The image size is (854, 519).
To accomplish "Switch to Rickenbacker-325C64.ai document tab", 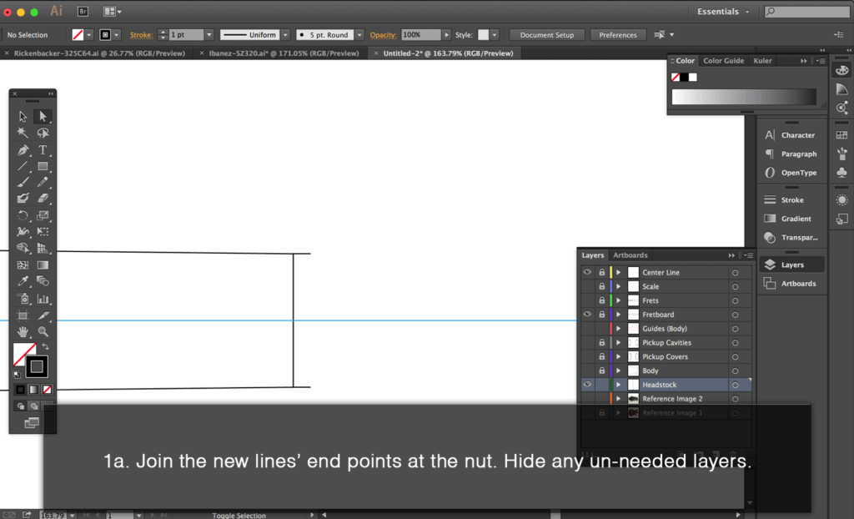I will [x=98, y=53].
